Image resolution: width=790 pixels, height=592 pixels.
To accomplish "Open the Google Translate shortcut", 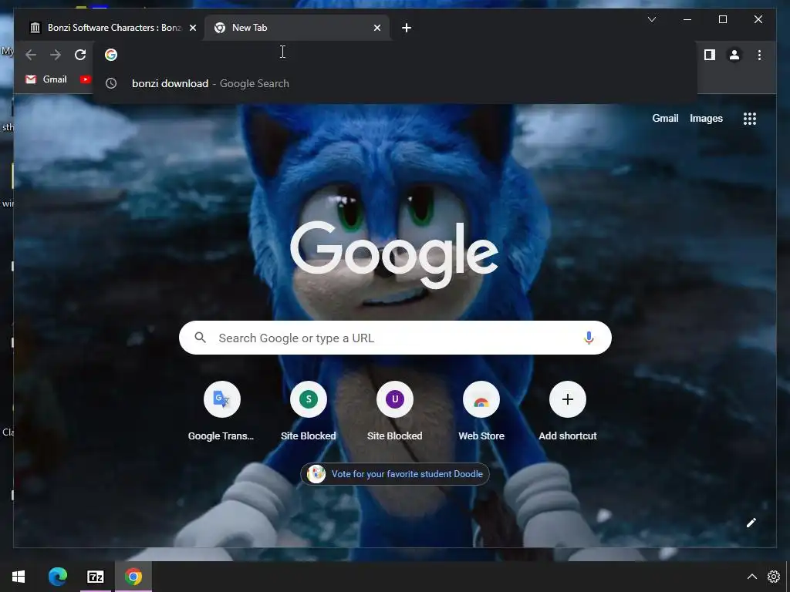I will click(x=221, y=412).
